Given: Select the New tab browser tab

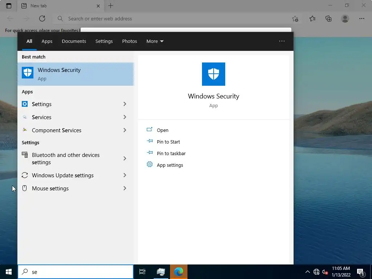Looking at the screenshot, I should pyautogui.click(x=61, y=6).
